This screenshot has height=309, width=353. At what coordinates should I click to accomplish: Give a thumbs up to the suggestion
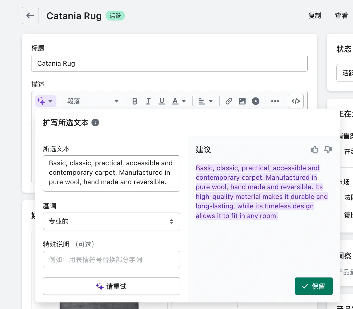click(x=314, y=150)
